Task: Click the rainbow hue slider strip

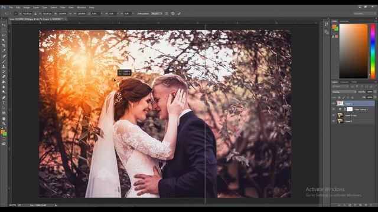Action: point(373,51)
